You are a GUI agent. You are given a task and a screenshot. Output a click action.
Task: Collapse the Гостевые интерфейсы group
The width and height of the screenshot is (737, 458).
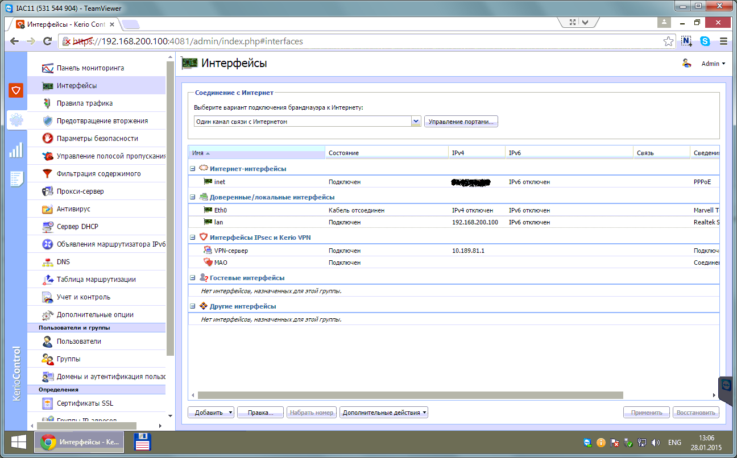tap(192, 278)
